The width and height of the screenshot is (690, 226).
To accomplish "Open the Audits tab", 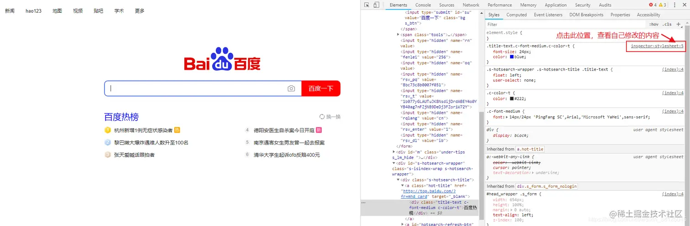I will 605,5.
